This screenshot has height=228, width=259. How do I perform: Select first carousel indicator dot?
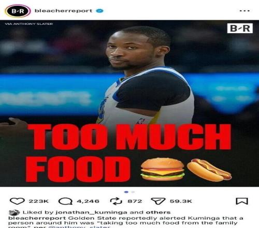tap(126, 192)
